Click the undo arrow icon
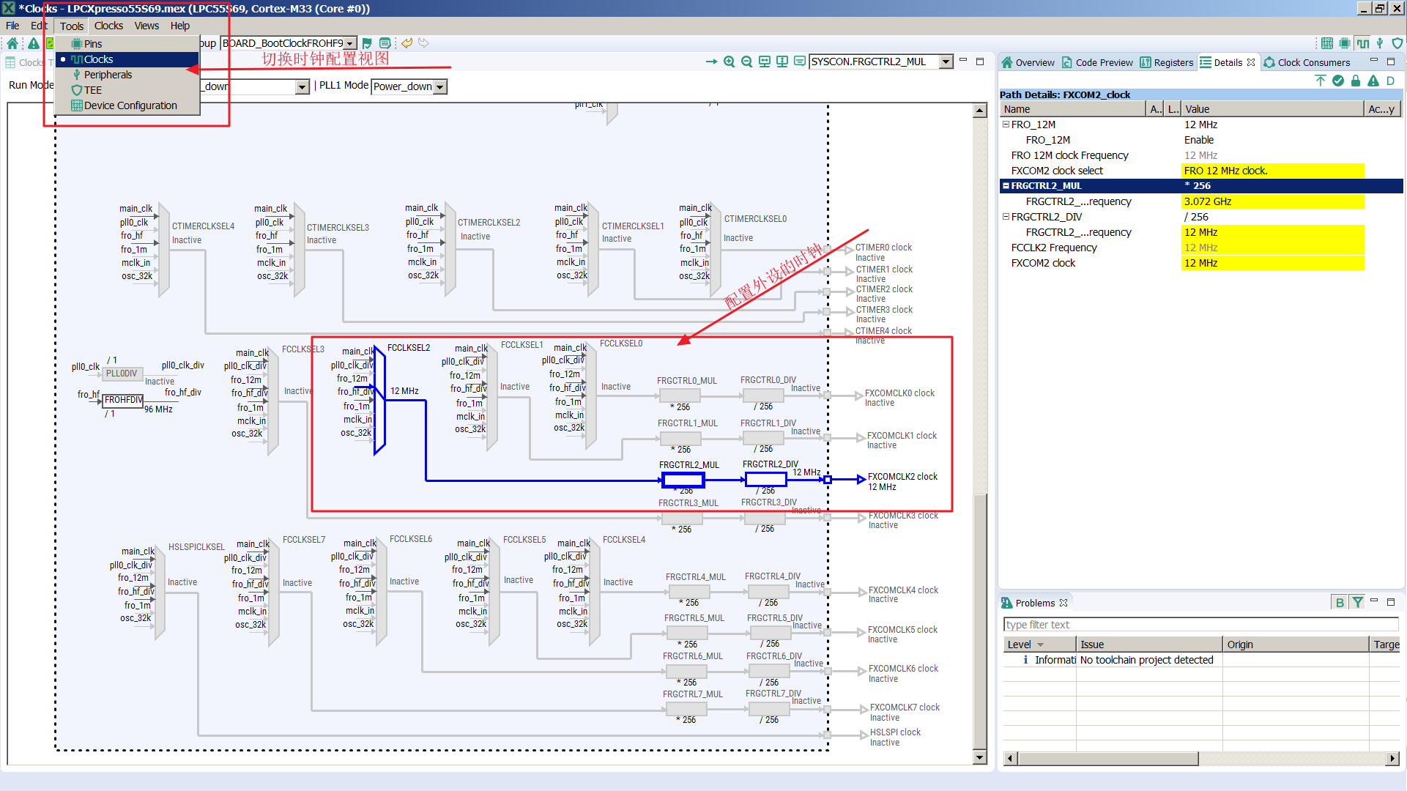The image size is (1407, 791). 406,43
